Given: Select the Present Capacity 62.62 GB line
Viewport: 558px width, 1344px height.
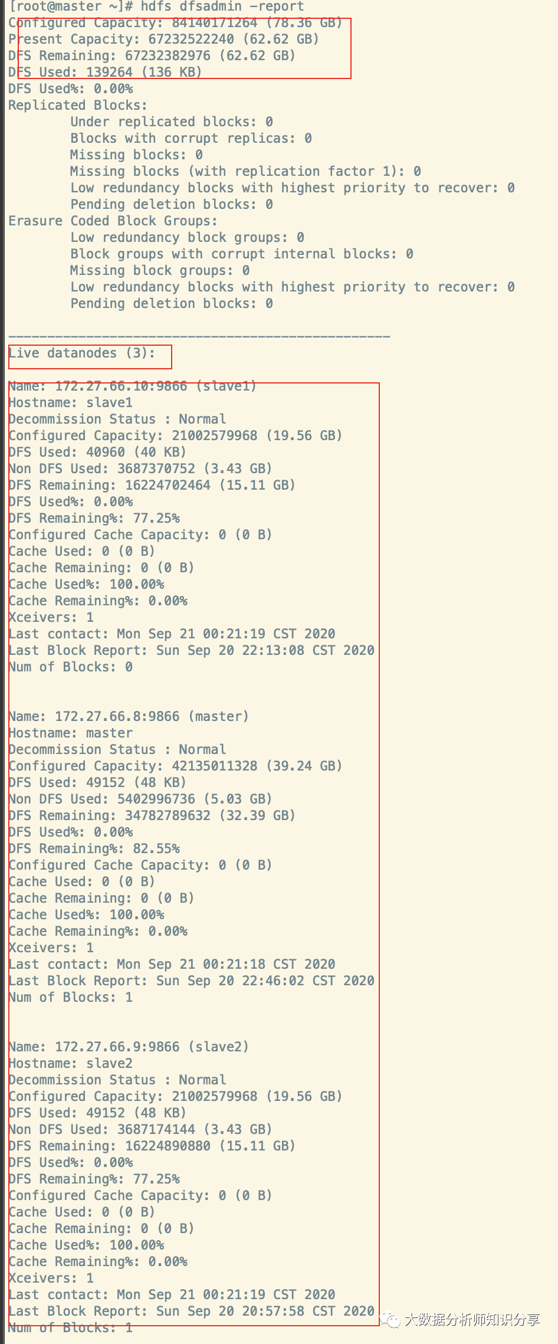Looking at the screenshot, I should click(x=163, y=39).
